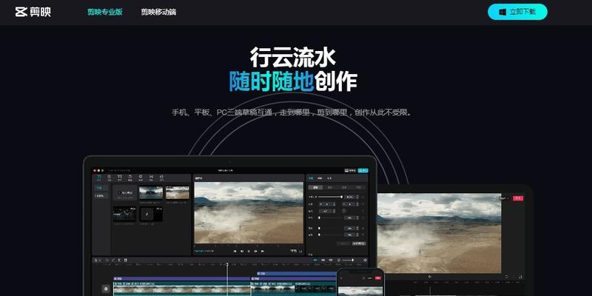Select the long purple clip on the laptop timeline
Viewport: 592px width, 296px height.
(x=182, y=279)
